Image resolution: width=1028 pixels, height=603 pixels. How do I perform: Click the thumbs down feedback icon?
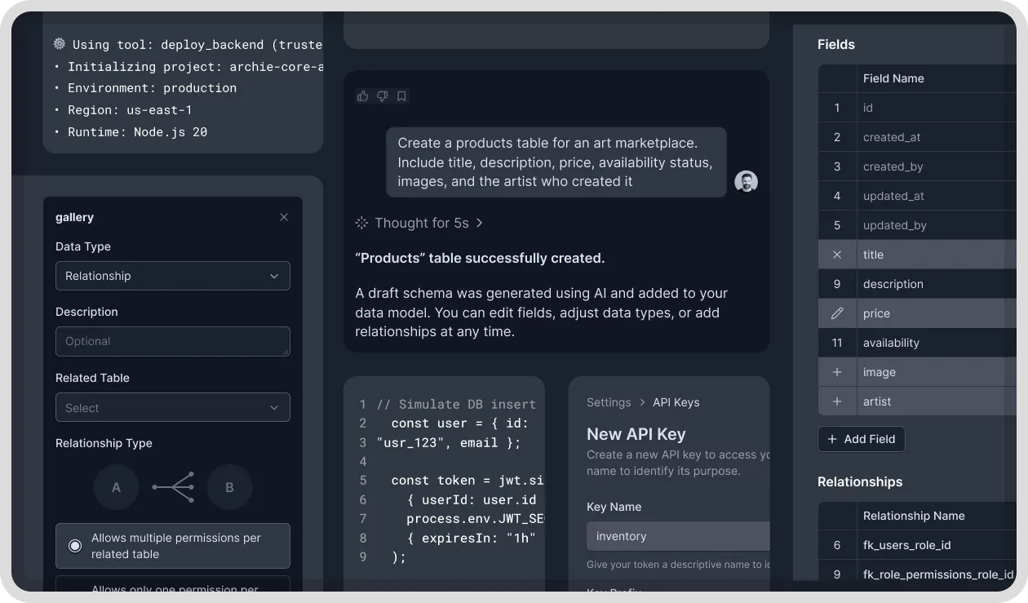[x=382, y=95]
